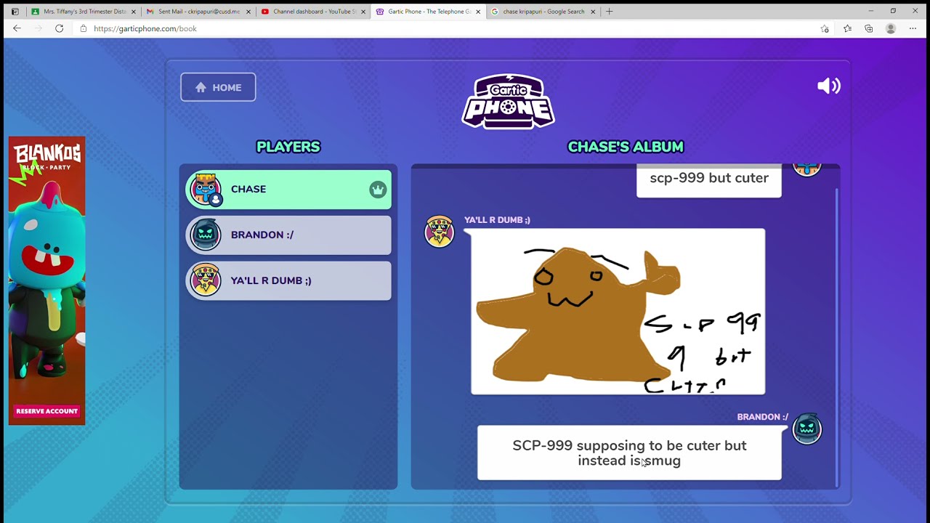Click the album scrollbar on the right edge
930x523 pixels.
(836, 327)
